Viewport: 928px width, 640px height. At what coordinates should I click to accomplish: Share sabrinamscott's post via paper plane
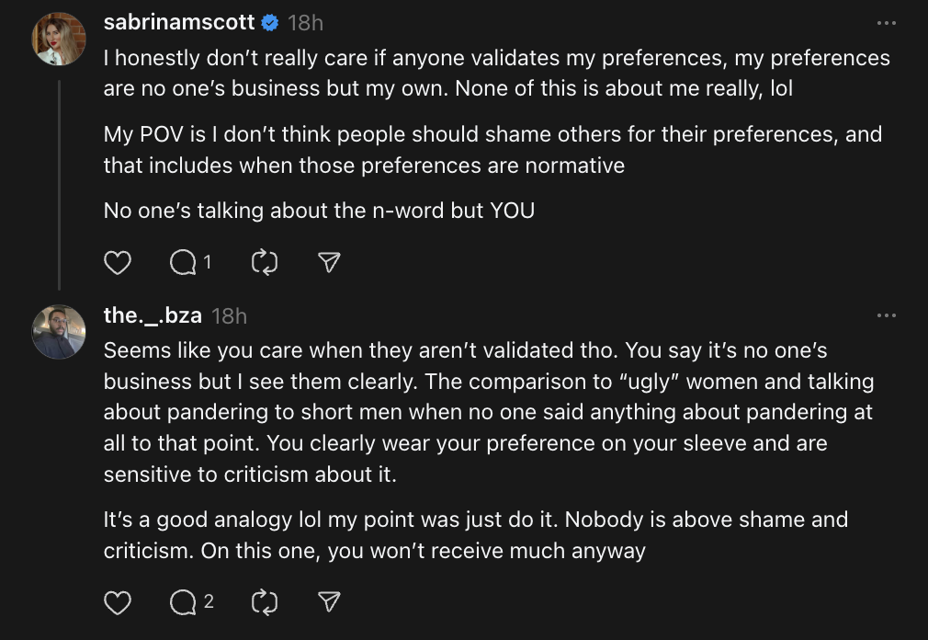tap(329, 264)
